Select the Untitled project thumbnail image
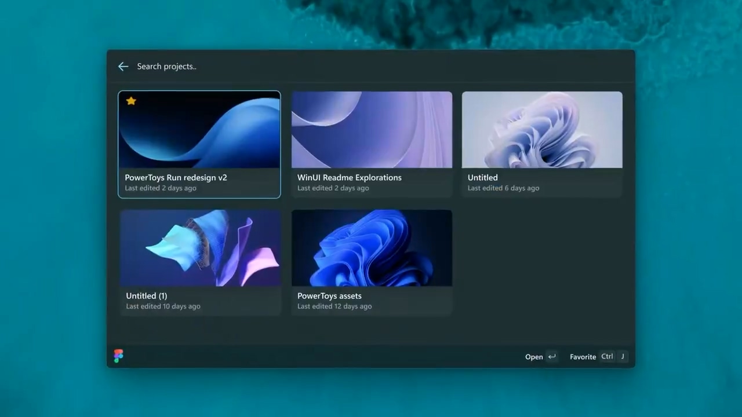742x417 pixels. pyautogui.click(x=542, y=130)
